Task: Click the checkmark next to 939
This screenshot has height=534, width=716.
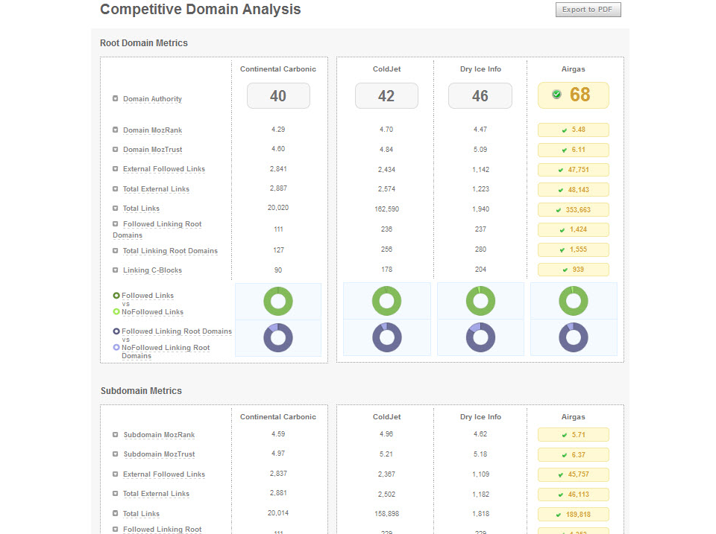Action: tap(565, 270)
